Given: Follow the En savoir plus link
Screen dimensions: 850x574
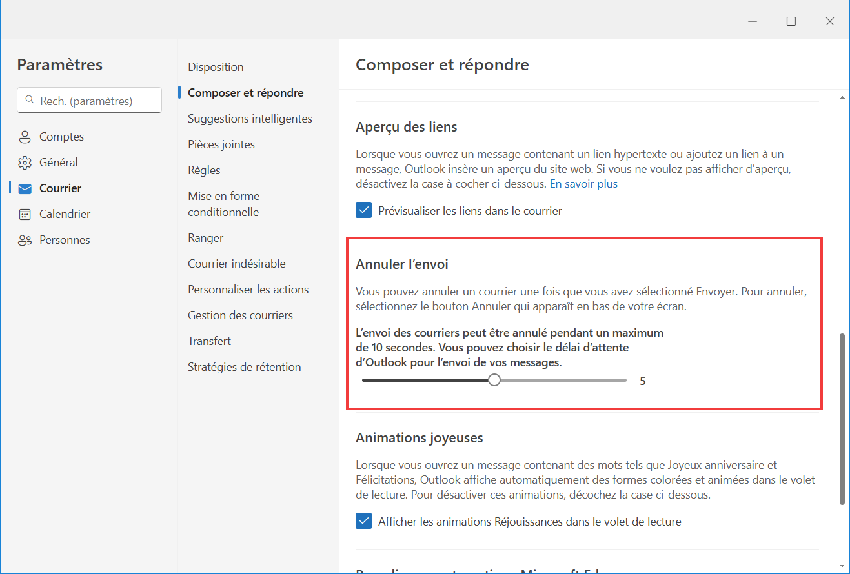Looking at the screenshot, I should pyautogui.click(x=583, y=184).
